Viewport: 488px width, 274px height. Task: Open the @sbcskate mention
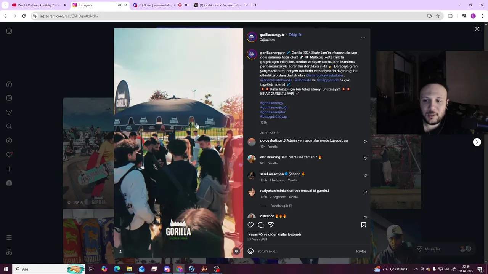pyautogui.click(x=303, y=80)
